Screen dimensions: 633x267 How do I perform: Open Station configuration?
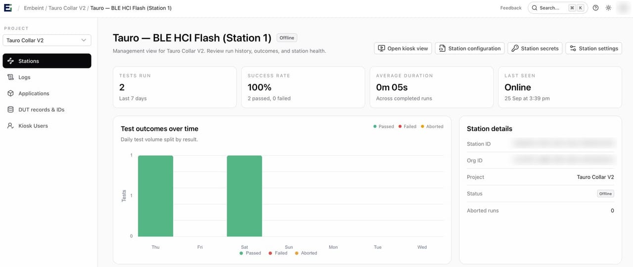[x=470, y=48]
